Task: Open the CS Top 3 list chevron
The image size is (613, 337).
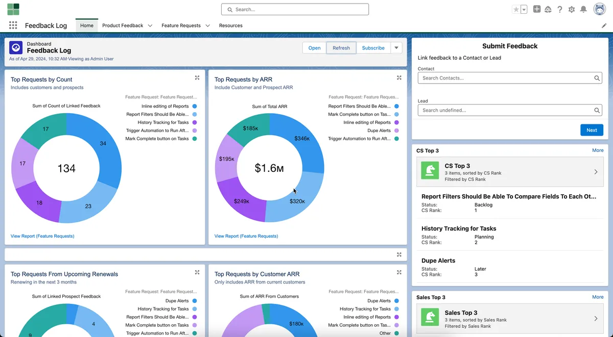Action: coord(596,172)
